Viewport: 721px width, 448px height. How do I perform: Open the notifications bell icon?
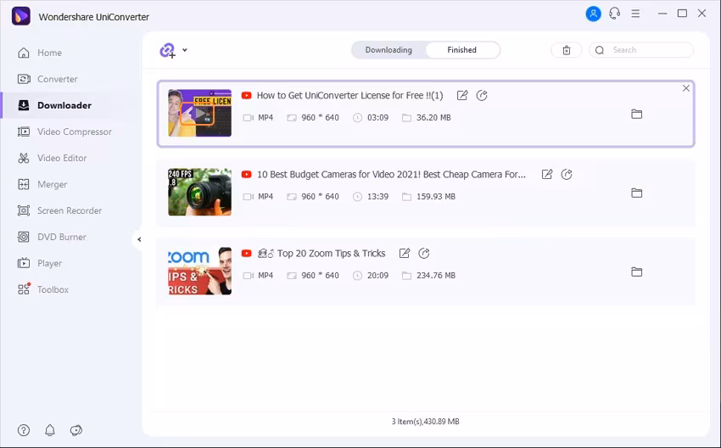pos(50,430)
